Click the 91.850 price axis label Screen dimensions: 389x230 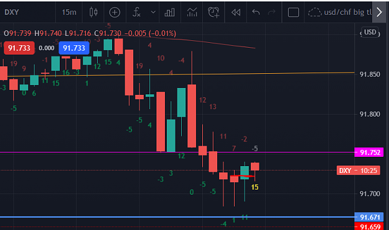point(370,74)
